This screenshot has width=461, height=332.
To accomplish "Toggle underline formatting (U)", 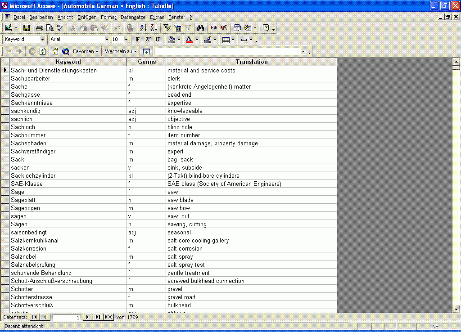I will 158,40.
